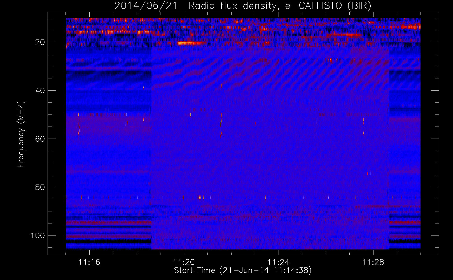Click the bright orange streak near 17 MHz at 11:27
453x280 pixels.
(x=344, y=35)
